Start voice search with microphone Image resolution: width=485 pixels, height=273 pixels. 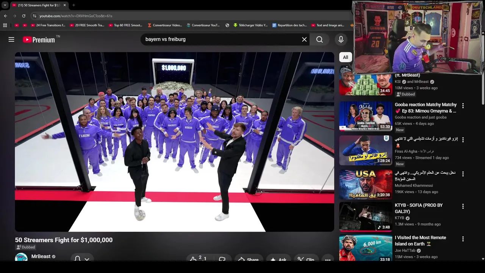click(341, 39)
